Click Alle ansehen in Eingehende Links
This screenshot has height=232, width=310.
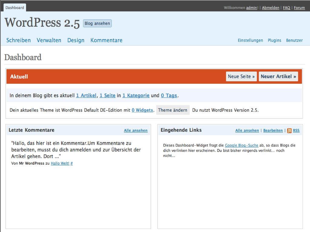(247, 130)
